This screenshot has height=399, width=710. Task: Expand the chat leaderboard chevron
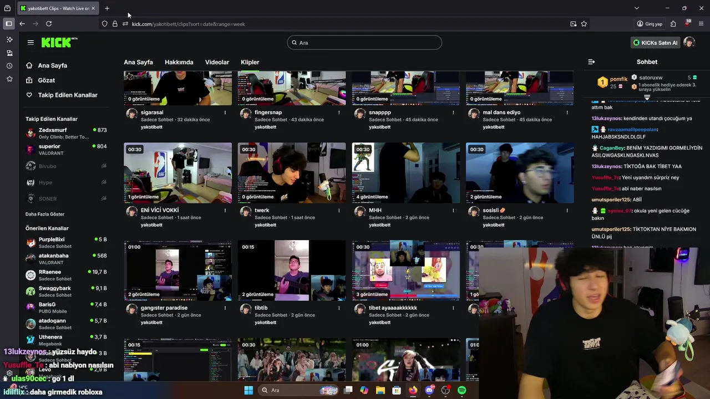(x=647, y=97)
